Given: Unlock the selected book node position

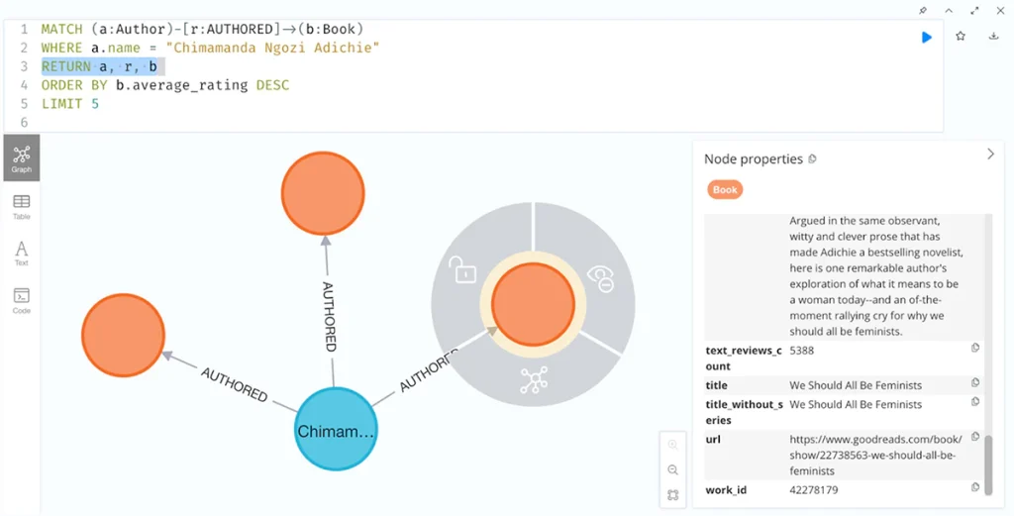Looking at the screenshot, I should pyautogui.click(x=462, y=268).
